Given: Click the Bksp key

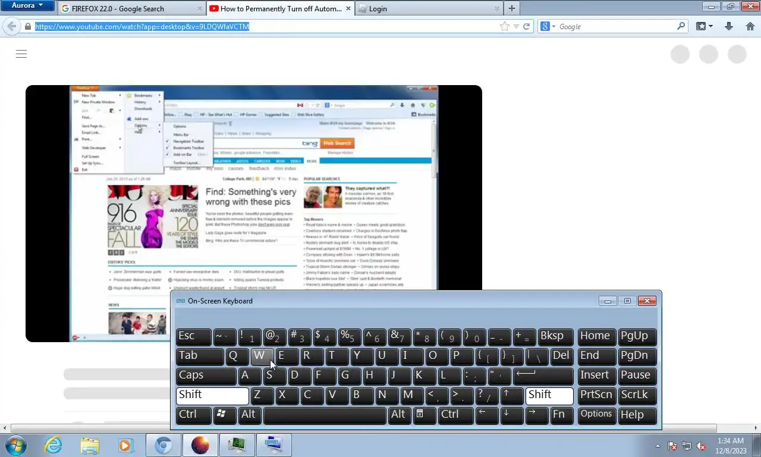Looking at the screenshot, I should (x=555, y=337).
